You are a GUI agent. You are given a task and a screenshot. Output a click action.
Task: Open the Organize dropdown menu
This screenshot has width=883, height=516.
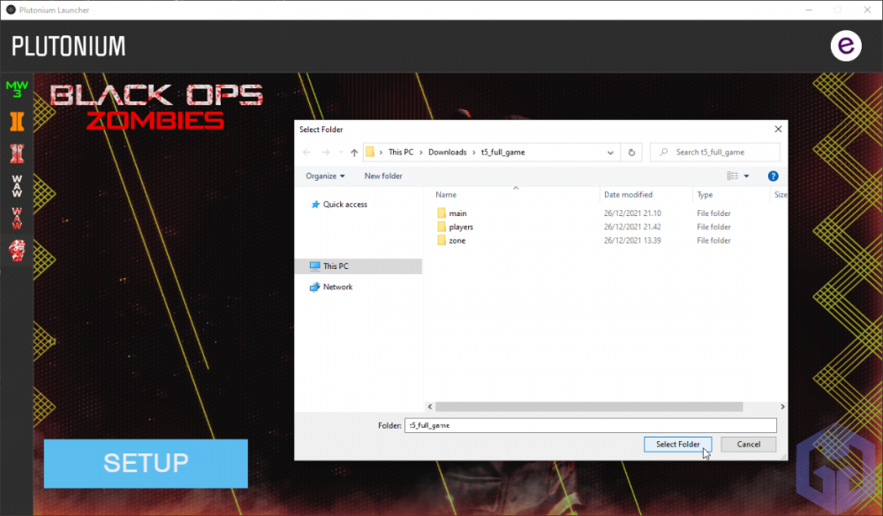coord(325,176)
